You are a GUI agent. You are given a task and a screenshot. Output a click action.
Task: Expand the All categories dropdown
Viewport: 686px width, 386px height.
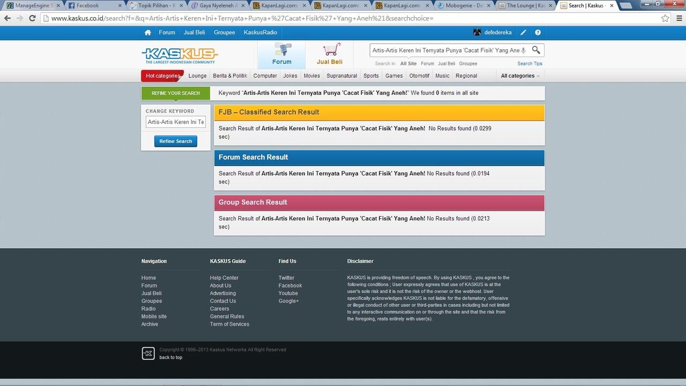pos(520,76)
